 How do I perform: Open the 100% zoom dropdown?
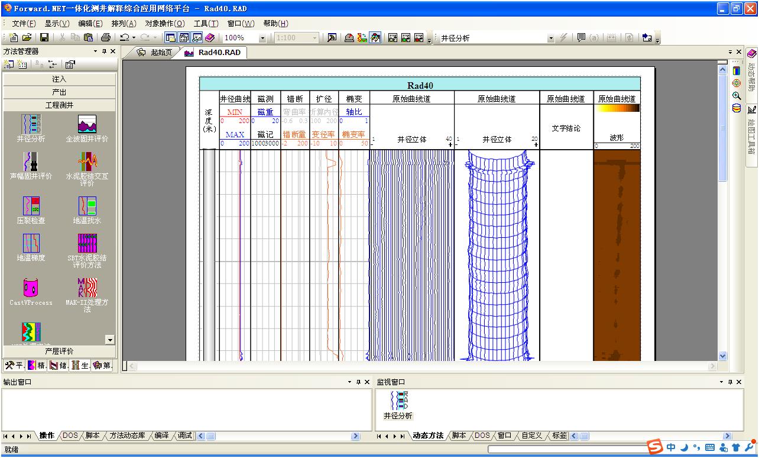pos(262,38)
